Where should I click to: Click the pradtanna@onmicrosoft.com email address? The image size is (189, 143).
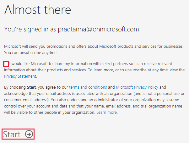99,29
